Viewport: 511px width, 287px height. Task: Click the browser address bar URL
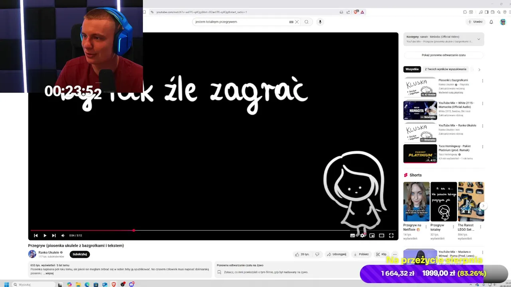click(201, 12)
